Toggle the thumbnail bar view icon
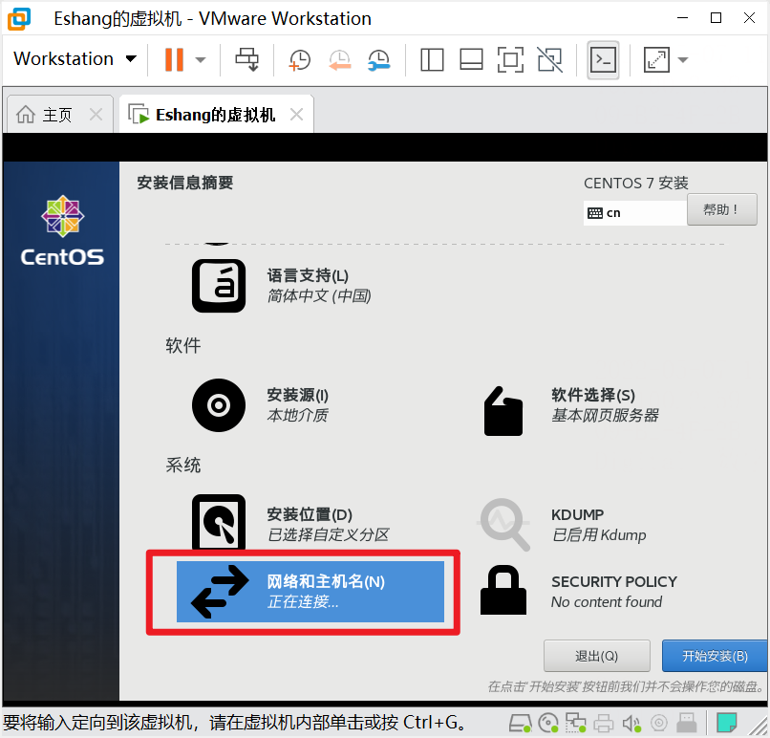The image size is (770, 738). pyautogui.click(x=471, y=59)
